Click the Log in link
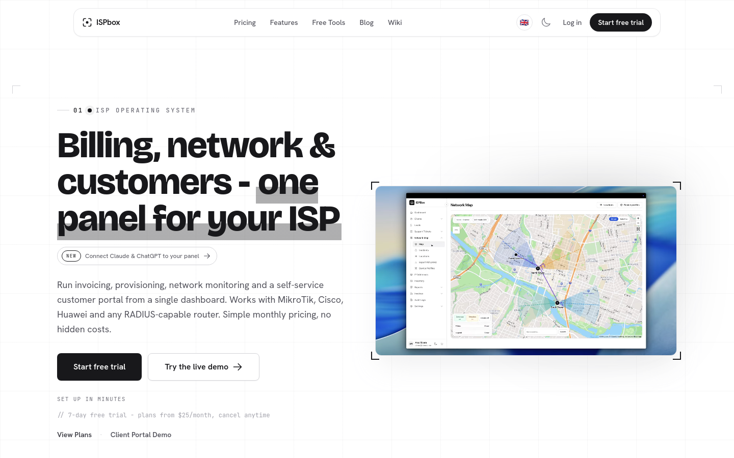Viewport: 734px width, 458px height. 572,22
